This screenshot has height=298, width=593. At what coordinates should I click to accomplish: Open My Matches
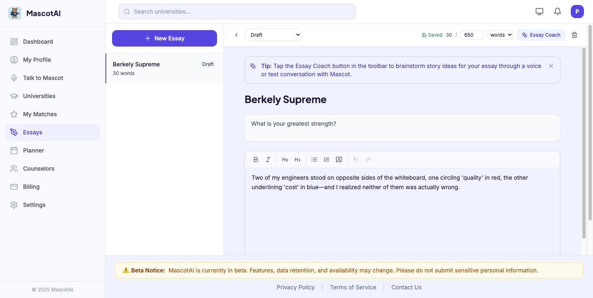[52, 114]
